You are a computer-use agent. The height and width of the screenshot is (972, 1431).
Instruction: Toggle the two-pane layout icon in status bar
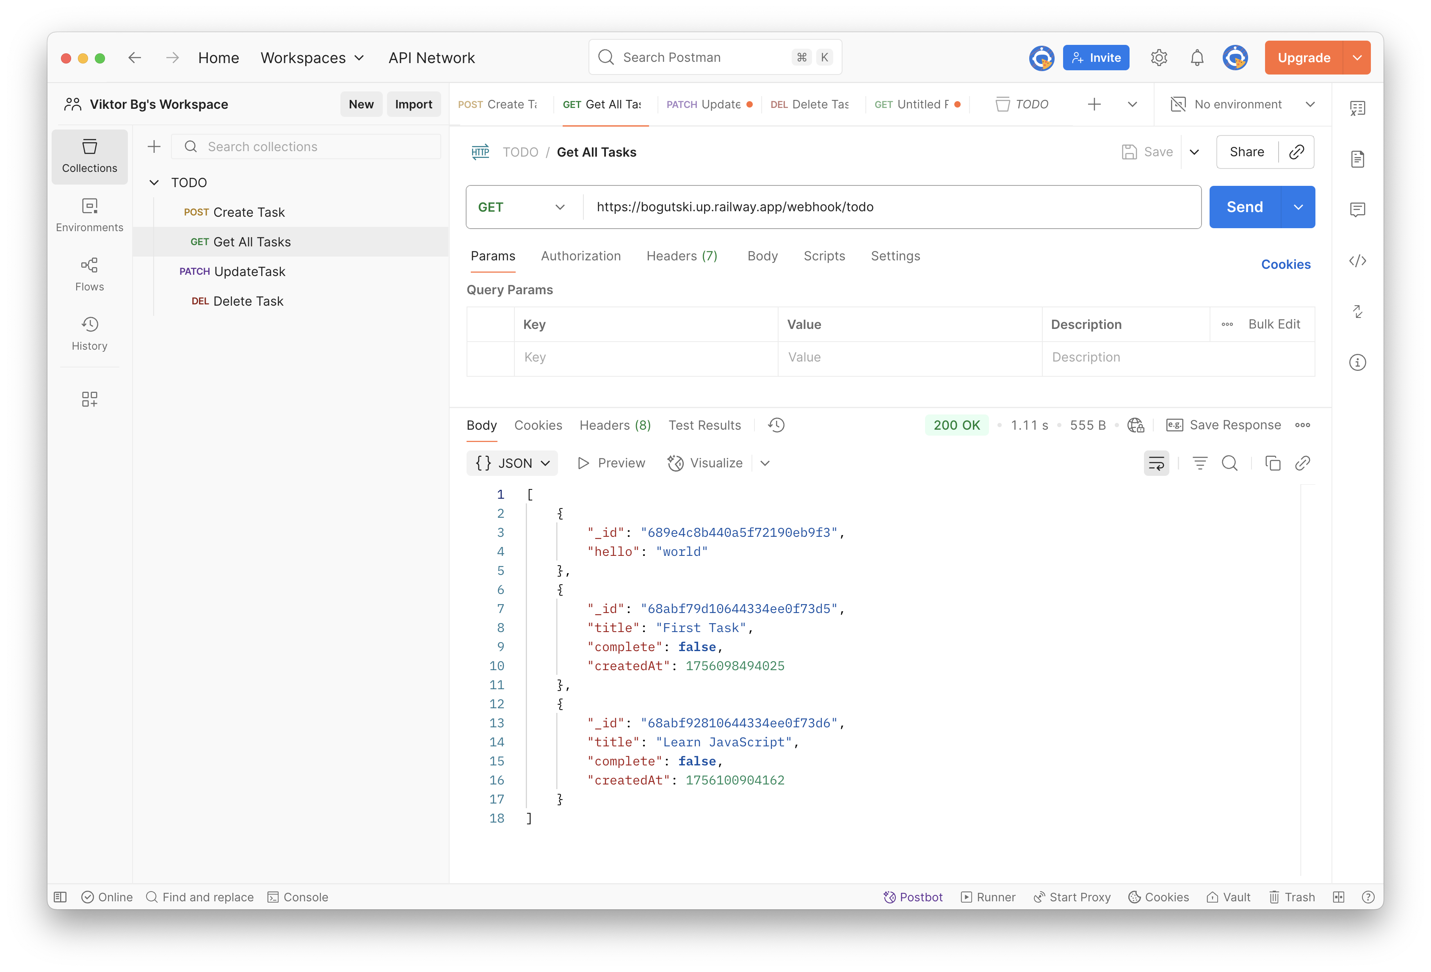[1339, 897]
